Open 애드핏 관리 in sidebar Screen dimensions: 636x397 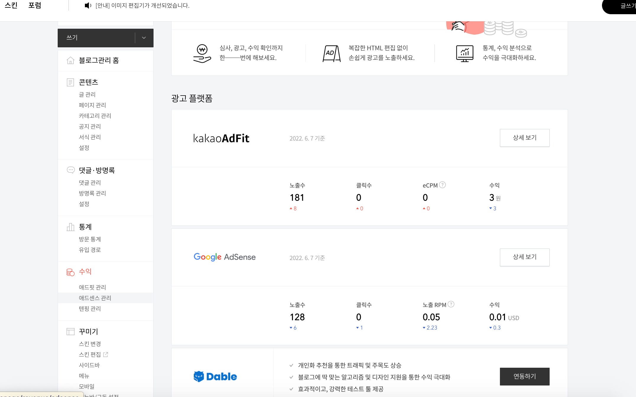click(92, 287)
